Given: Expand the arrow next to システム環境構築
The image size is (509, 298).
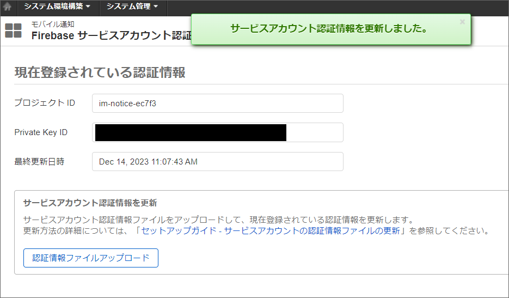Looking at the screenshot, I should tap(88, 7).
